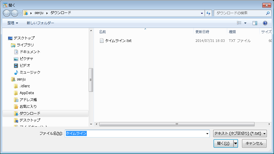Click the アドレス帳 folder icon

click(x=16, y=100)
